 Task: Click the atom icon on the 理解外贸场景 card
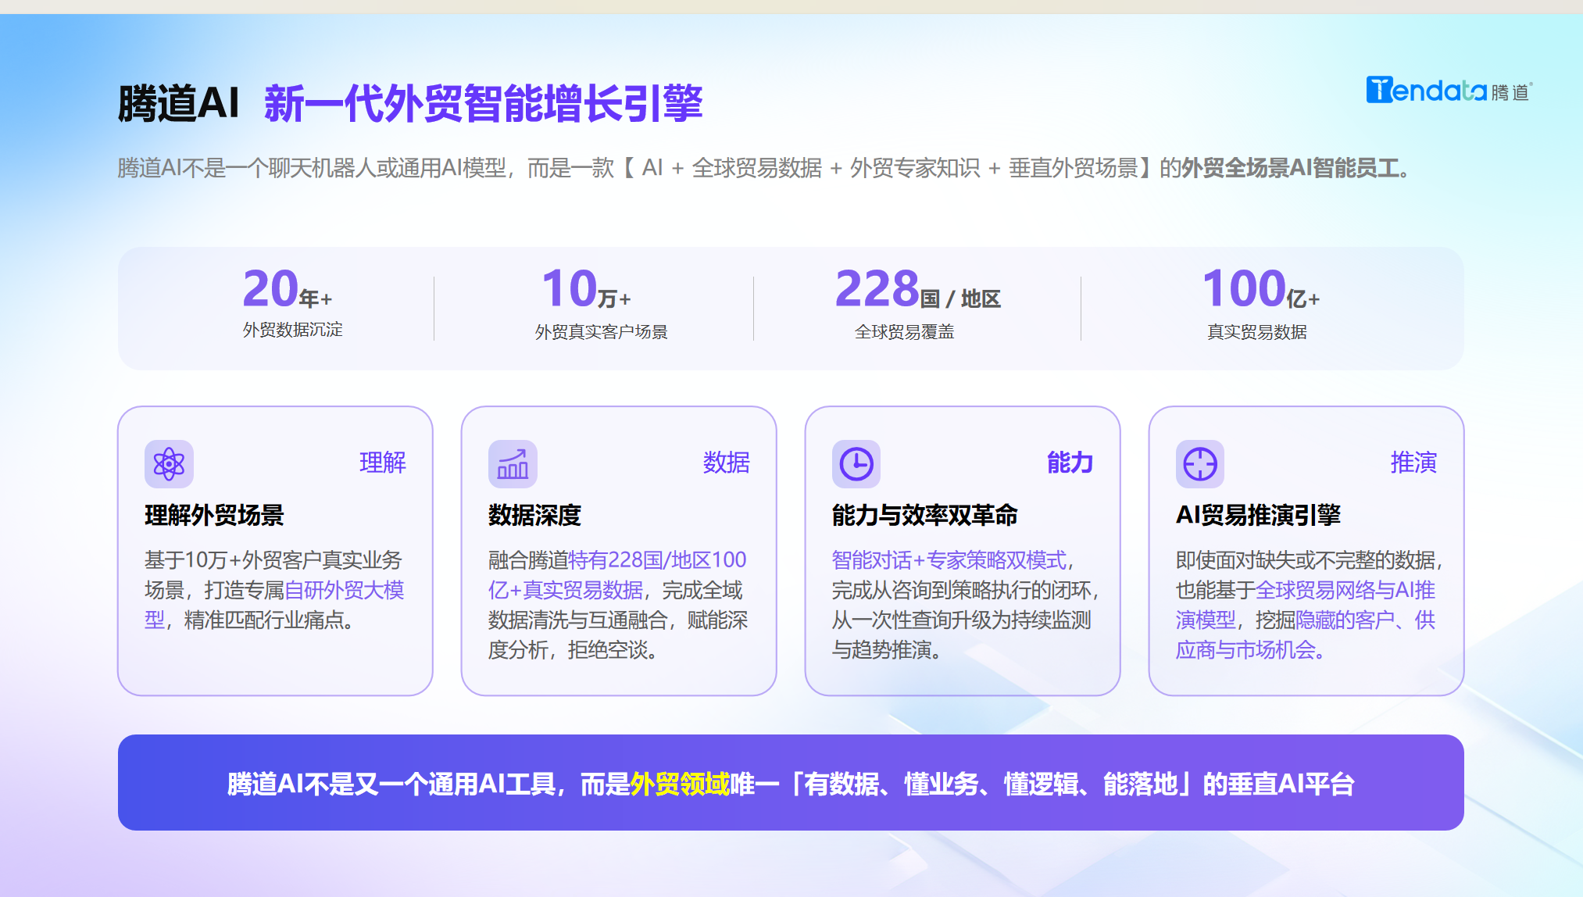(x=169, y=464)
